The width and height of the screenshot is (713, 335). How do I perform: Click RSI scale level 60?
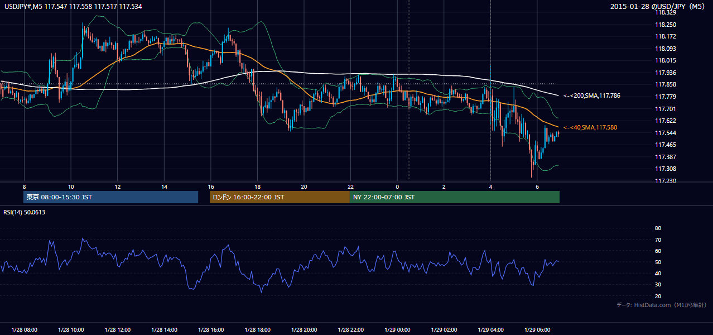[x=658, y=251]
